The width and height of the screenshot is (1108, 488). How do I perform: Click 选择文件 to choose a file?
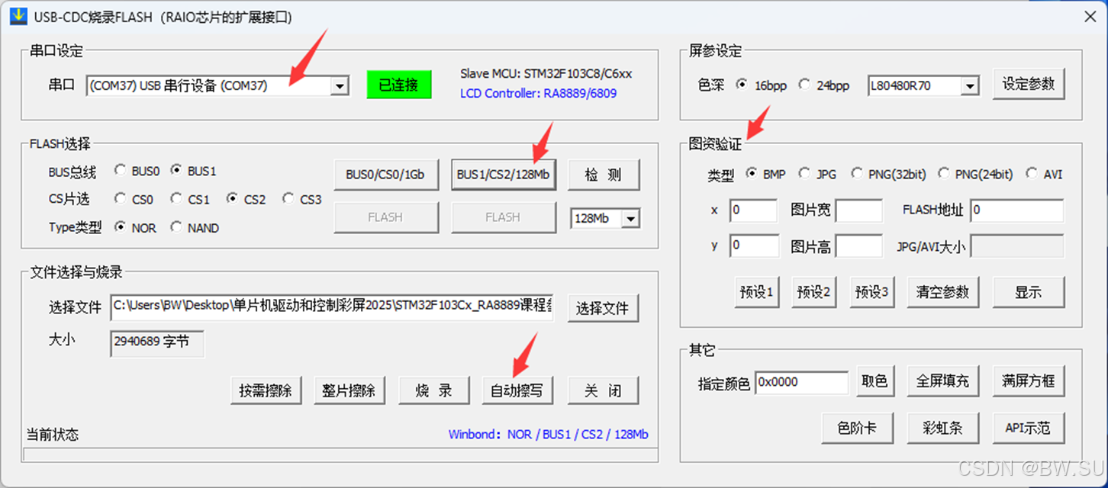coord(604,308)
